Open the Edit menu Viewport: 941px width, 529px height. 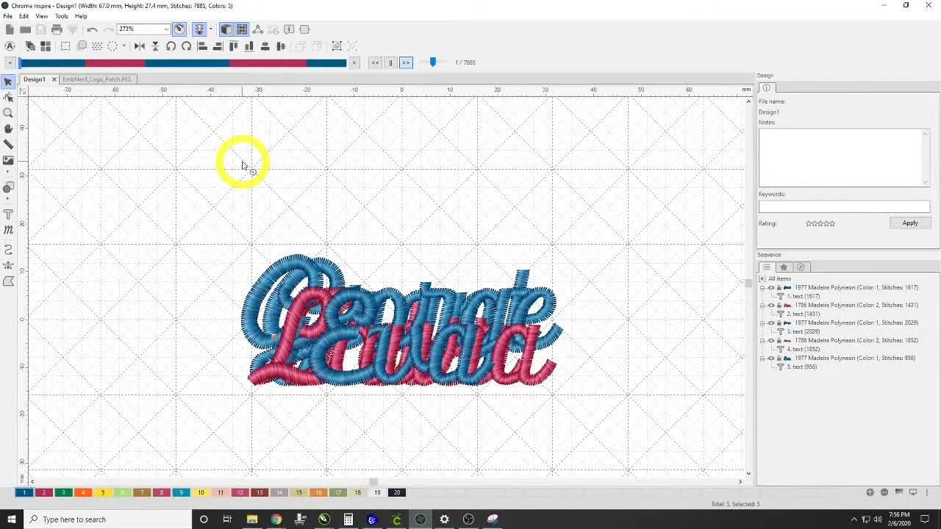tap(24, 16)
